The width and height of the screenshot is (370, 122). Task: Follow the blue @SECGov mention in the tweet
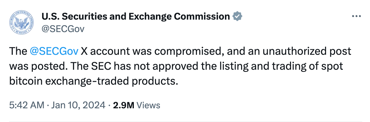tap(54, 52)
